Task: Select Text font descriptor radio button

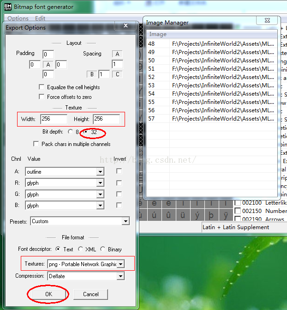Action: [58, 249]
